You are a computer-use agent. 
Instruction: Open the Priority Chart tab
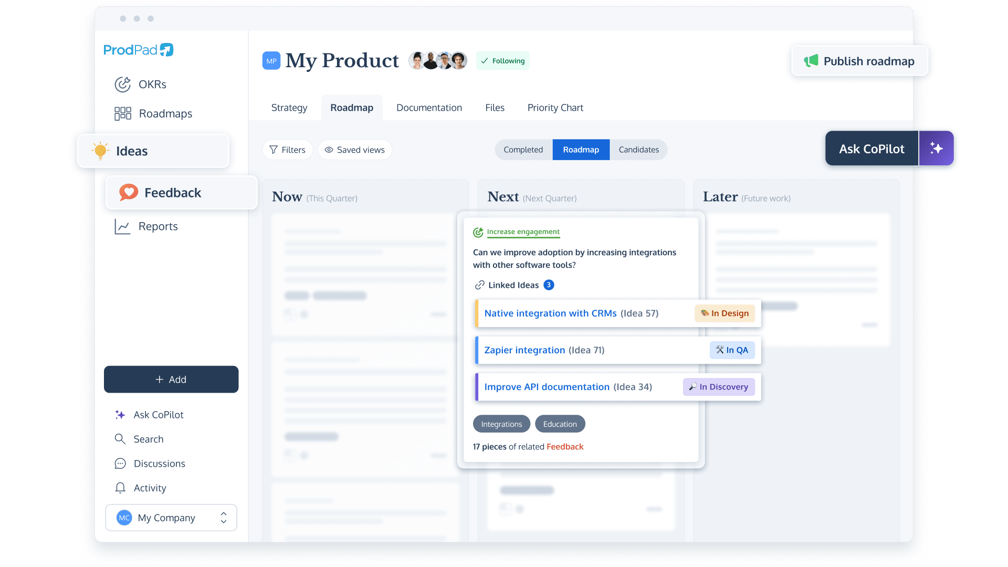pos(555,108)
